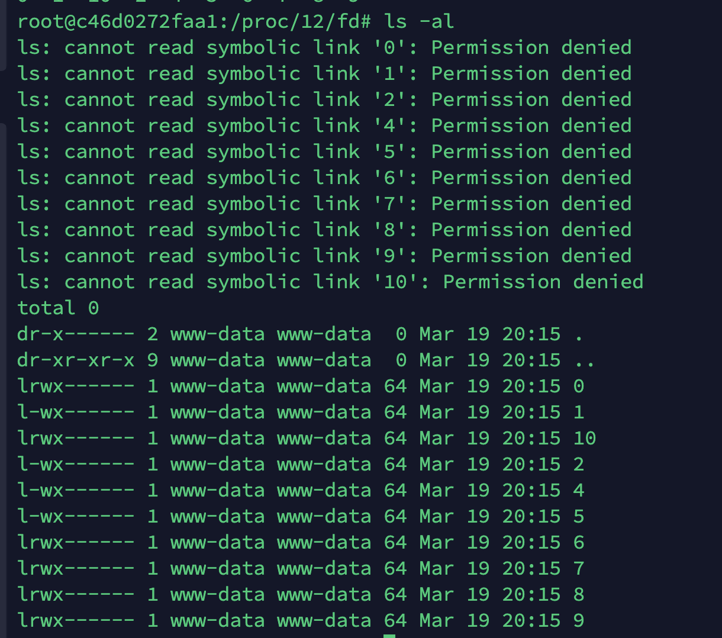
Task: Click the error line for symbolic link '10'
Action: click(330, 282)
